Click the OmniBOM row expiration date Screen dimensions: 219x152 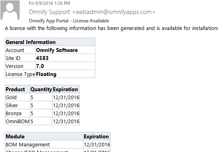click(66, 121)
